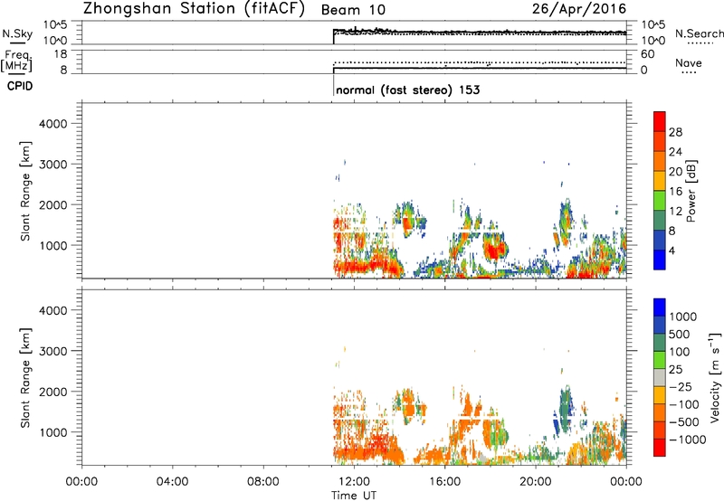Click the '-1000' label on the velocity scale
Screen dimensions: 724x501
[688, 440]
